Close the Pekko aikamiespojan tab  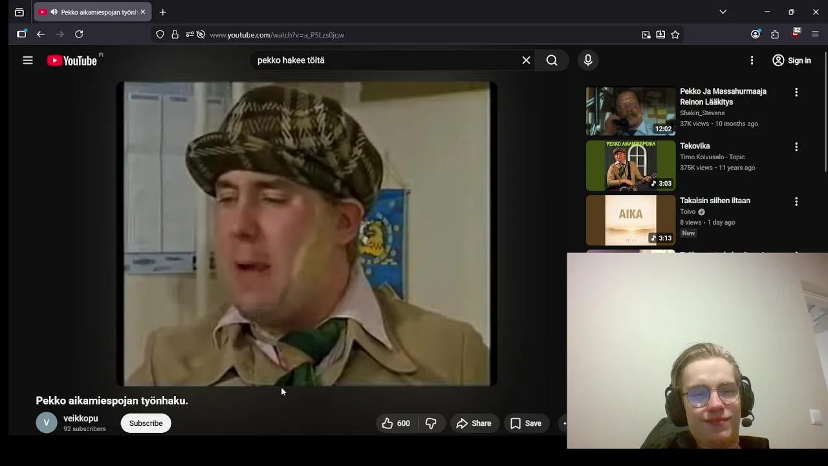(x=143, y=12)
